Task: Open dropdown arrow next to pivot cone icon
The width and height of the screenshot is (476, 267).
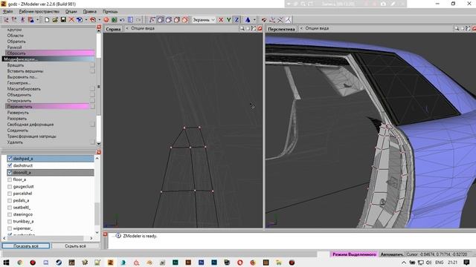Action: (x=254, y=20)
